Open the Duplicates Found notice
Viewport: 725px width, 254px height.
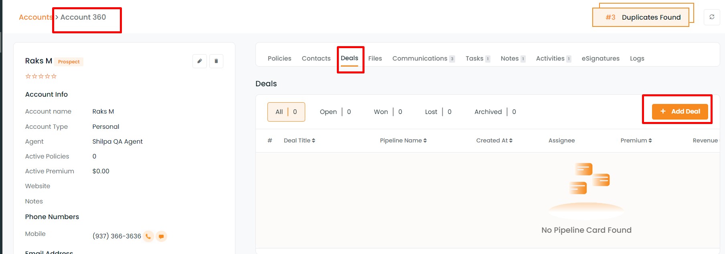click(x=641, y=17)
